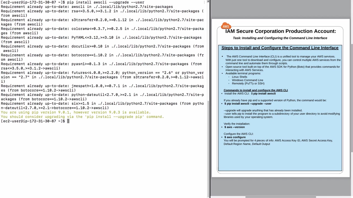Image resolution: width=353 pixels, height=198 pixels.
Task: Click the "pyasn1>=0.1.3" requirement in the terminal
Action: coord(101,66)
